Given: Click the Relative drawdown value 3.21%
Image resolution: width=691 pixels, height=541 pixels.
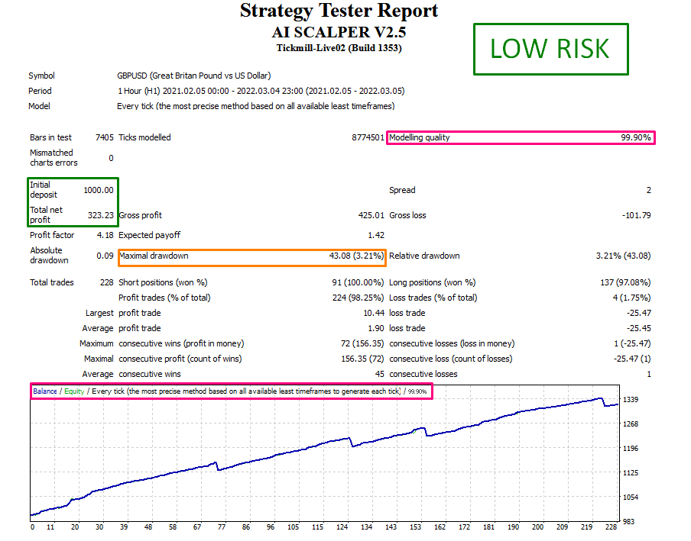Looking at the screenshot, I should [x=624, y=256].
